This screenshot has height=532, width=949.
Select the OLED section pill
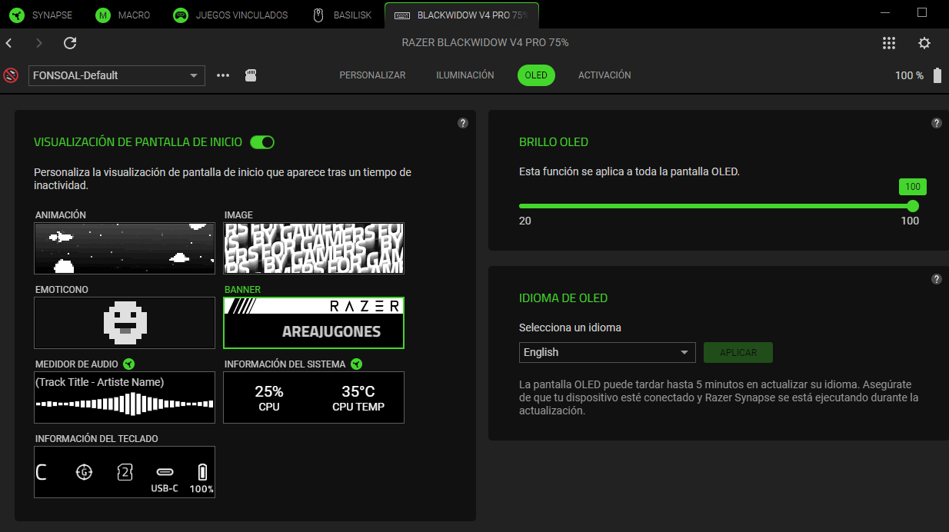[536, 75]
